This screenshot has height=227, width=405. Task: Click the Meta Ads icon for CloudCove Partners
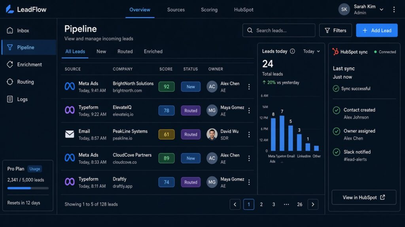point(70,158)
